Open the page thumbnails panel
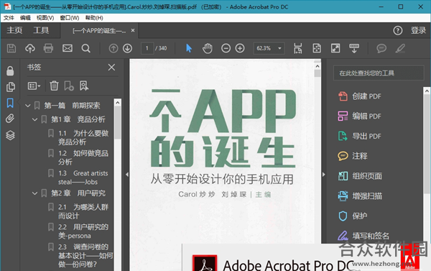 tap(11, 87)
